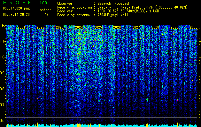
Task: Click the 2028 time marker
Action: tap(155, 27)
